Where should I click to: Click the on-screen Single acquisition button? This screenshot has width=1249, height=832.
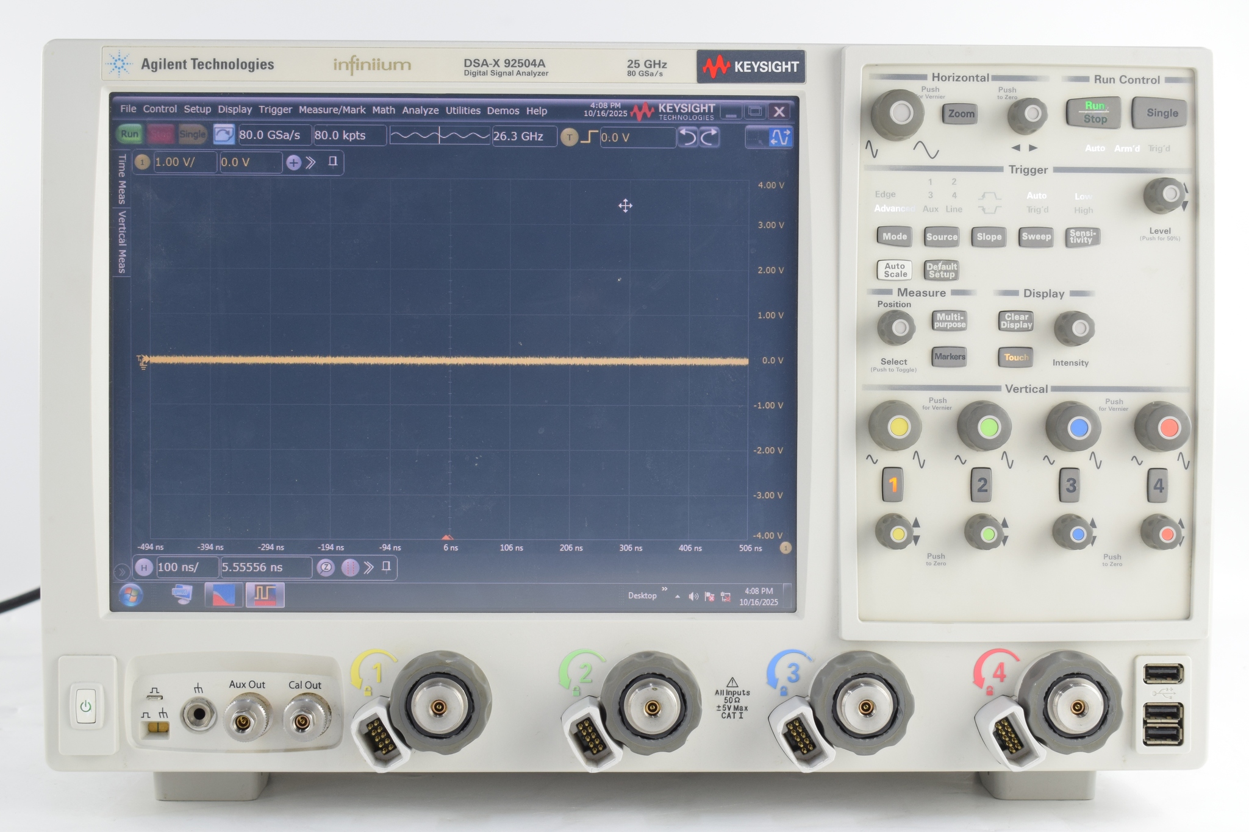[192, 134]
